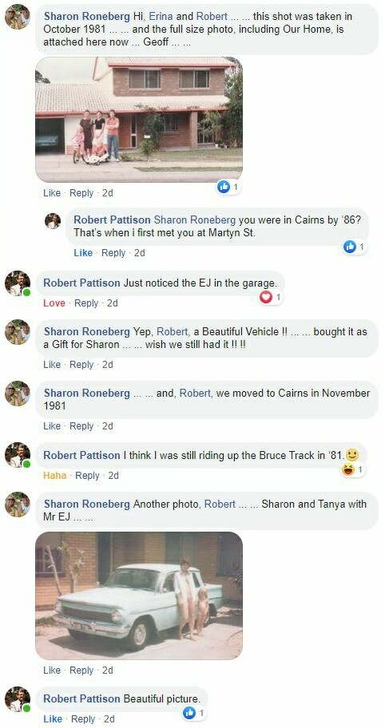Screen dimensions: 385x728
Task: Toggle bold Like on the Martyn St reply
Action: click(x=83, y=253)
